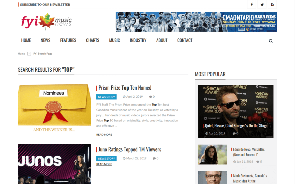Screen dimensions: 295x184
Task: Click clock icon beside April 2, 2019
Action: coord(124,97)
